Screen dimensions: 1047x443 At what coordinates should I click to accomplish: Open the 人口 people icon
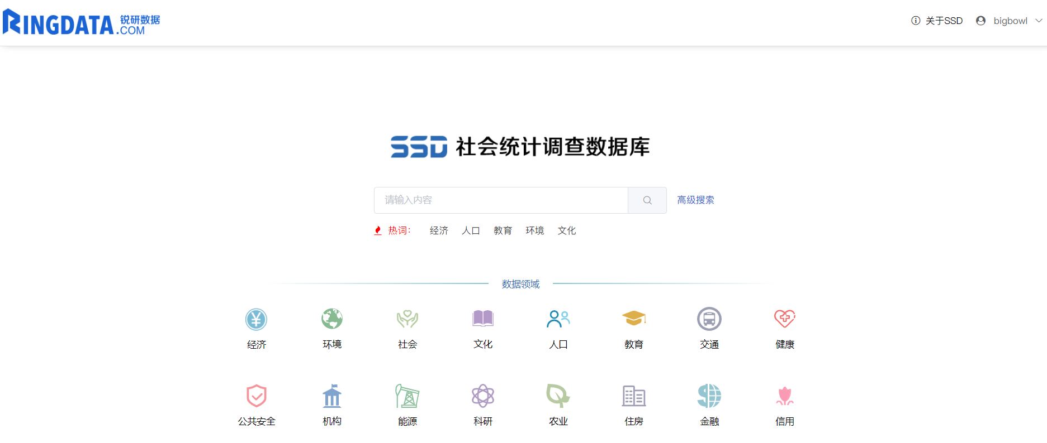tap(558, 319)
